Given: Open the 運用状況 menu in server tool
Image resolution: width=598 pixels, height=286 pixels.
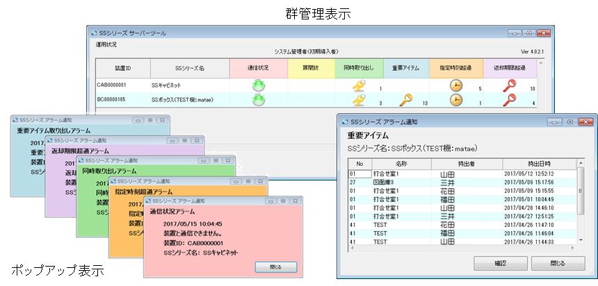Looking at the screenshot, I should tap(106, 44).
